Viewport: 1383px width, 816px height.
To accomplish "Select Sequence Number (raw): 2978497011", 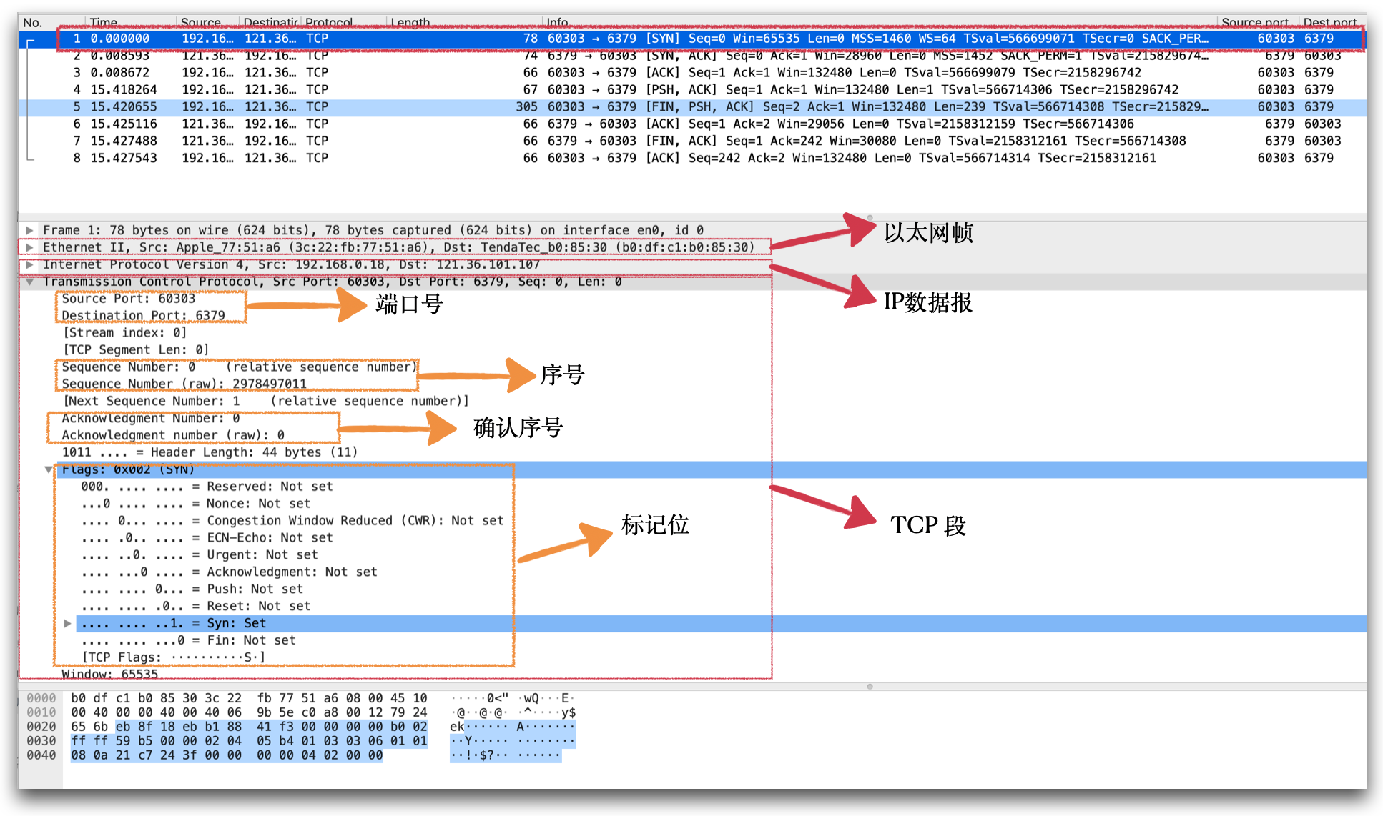I will [184, 384].
